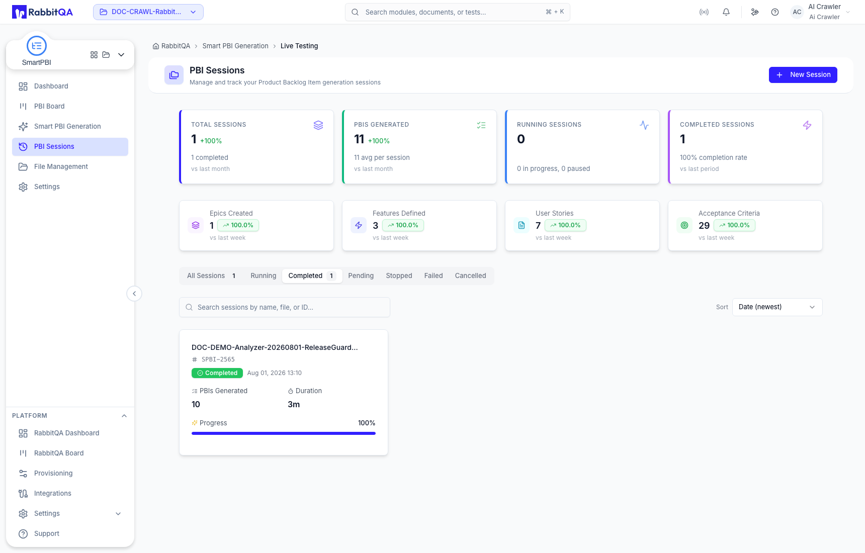Switch to the Running tab
The width and height of the screenshot is (865, 553).
click(x=264, y=276)
